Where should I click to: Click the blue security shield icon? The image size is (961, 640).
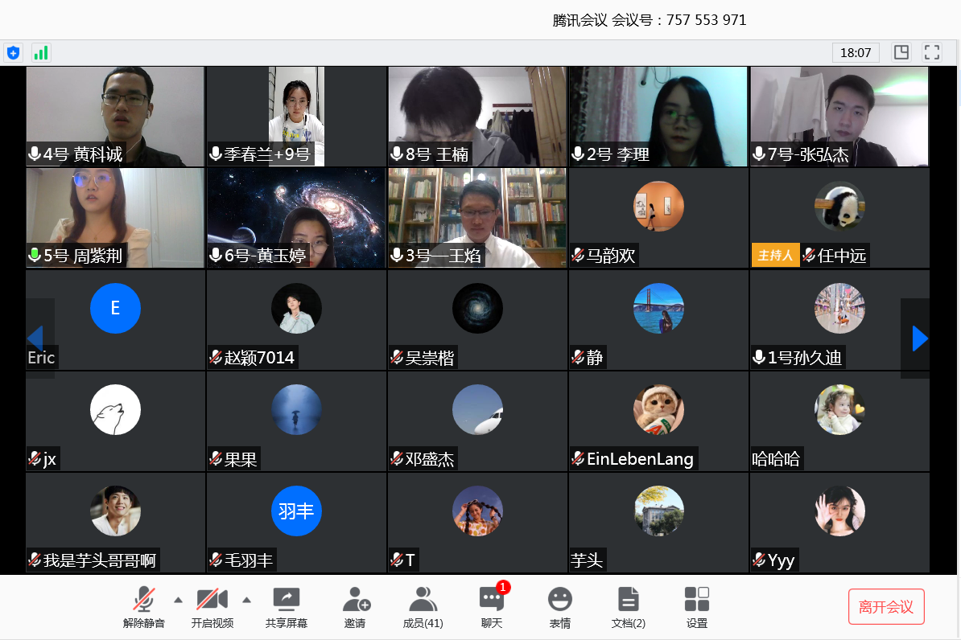coord(13,53)
